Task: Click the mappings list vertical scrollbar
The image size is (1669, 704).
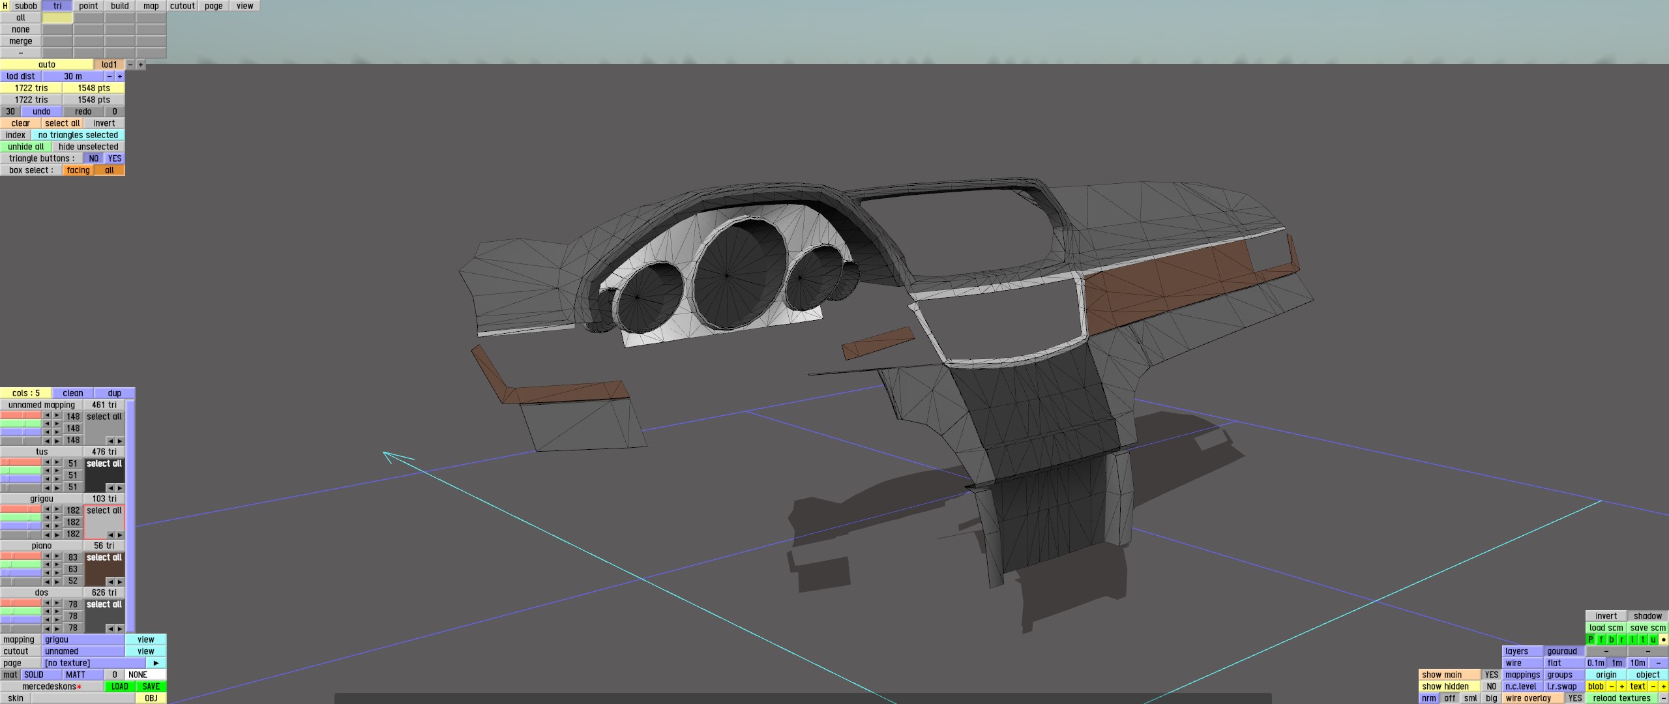Action: tap(130, 515)
